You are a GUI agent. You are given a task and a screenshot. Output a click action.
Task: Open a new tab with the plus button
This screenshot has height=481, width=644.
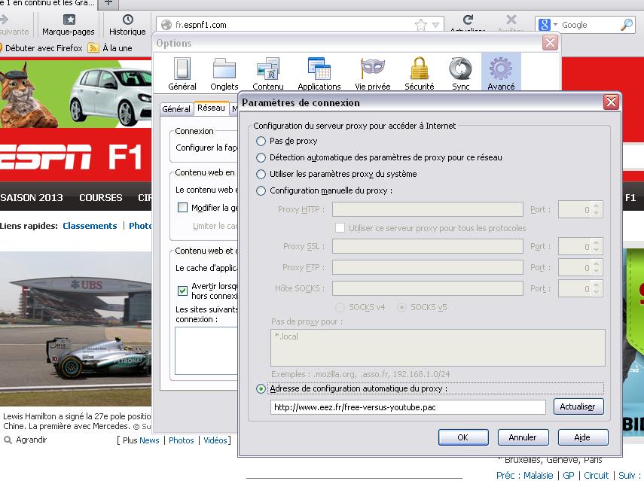click(108, 3)
